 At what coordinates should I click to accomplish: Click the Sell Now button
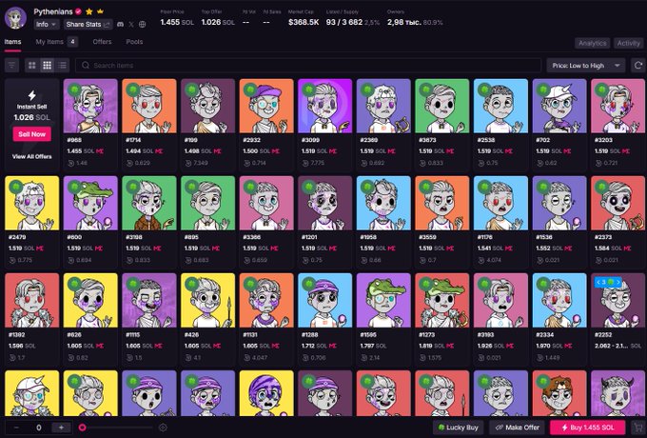(x=31, y=134)
